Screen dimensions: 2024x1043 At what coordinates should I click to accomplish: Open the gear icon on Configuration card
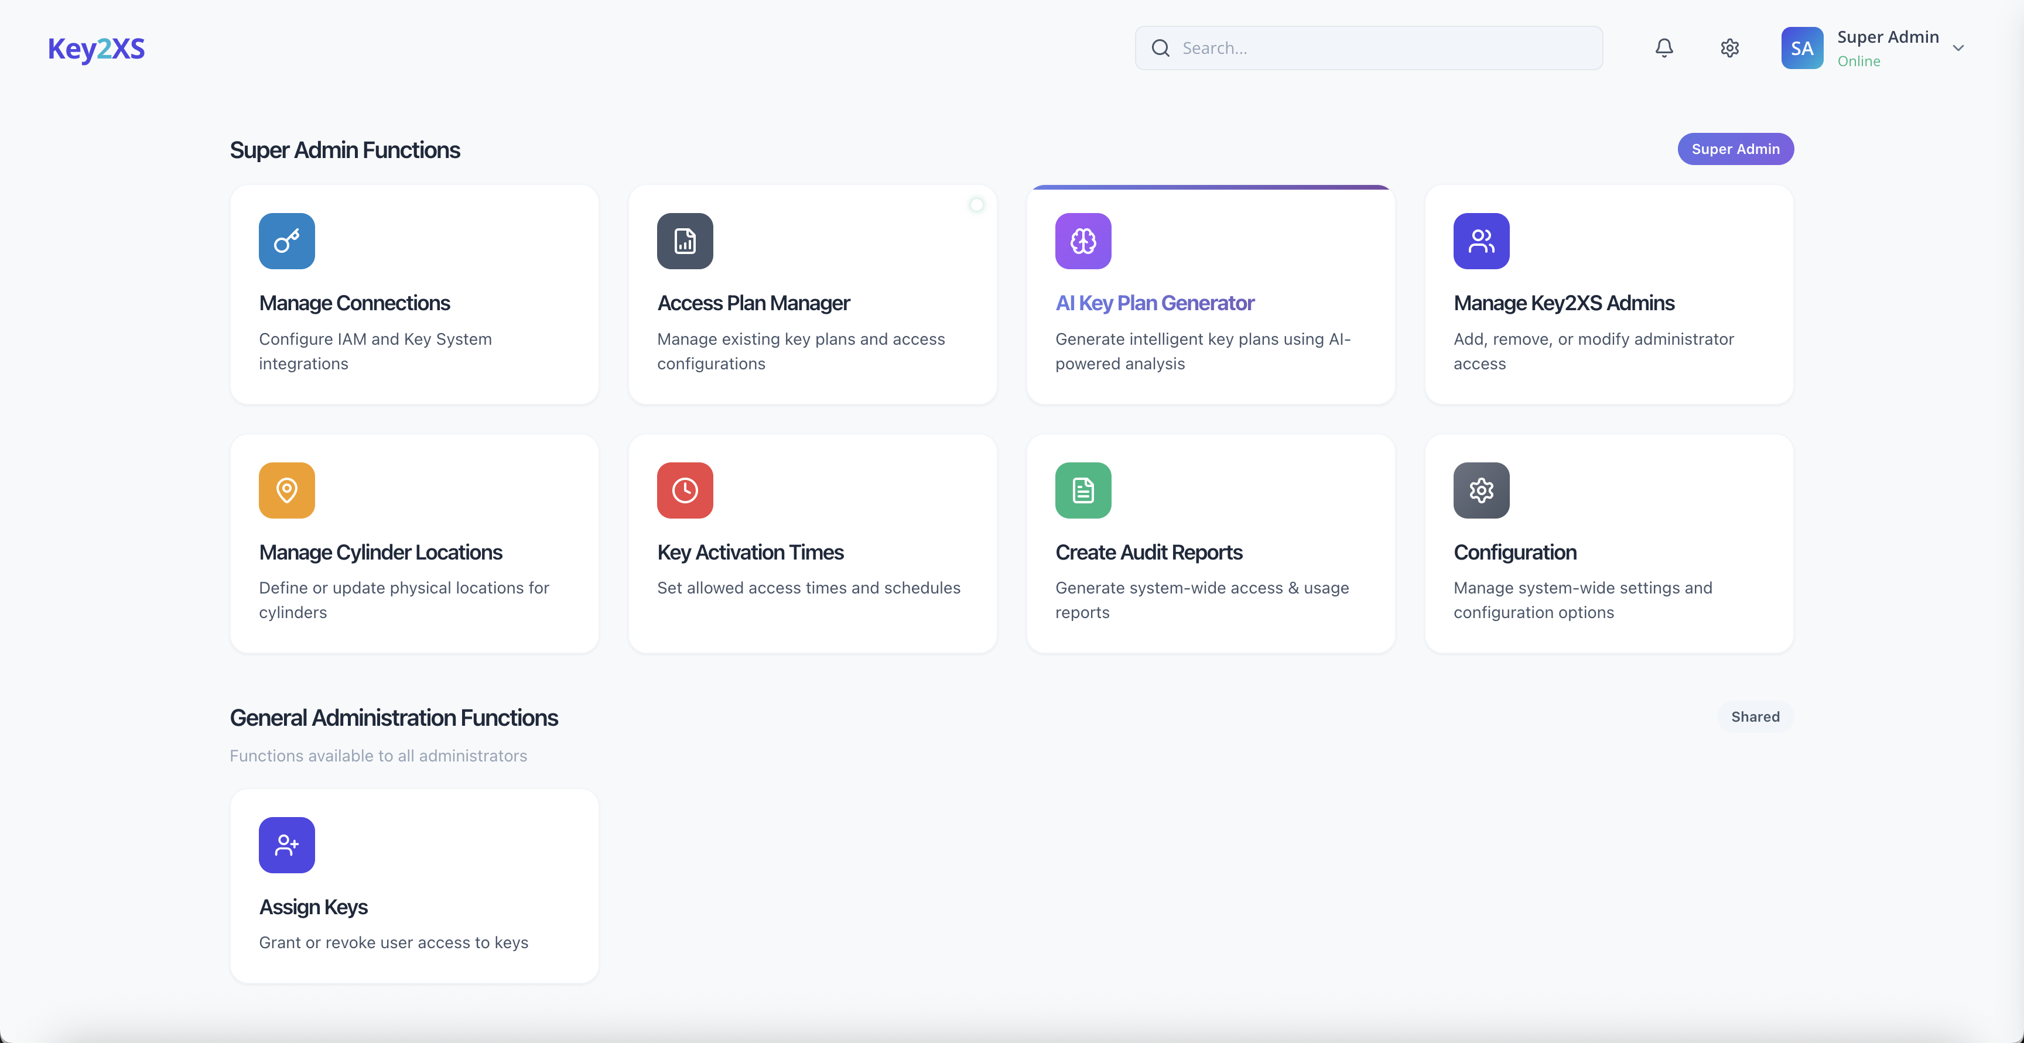tap(1481, 490)
